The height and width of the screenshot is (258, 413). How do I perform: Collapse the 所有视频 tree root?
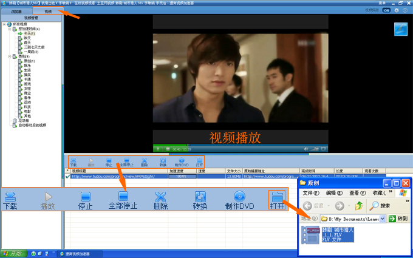click(4, 24)
